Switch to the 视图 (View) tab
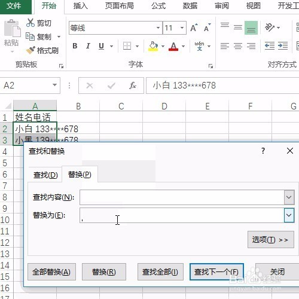 click(253, 6)
